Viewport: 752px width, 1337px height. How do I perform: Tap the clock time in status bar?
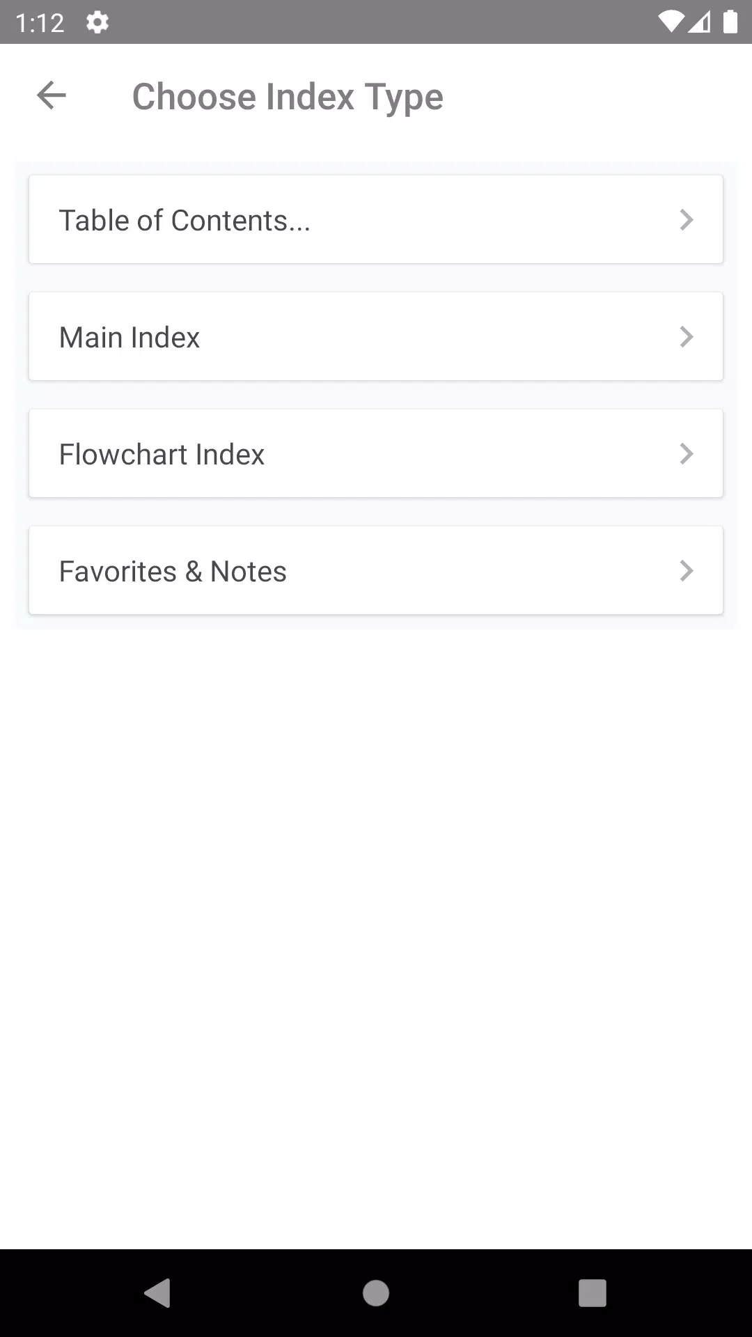click(x=40, y=23)
